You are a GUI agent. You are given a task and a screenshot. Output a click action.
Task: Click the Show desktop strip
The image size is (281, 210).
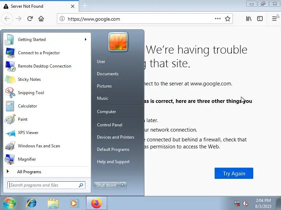pyautogui.click(x=279, y=203)
